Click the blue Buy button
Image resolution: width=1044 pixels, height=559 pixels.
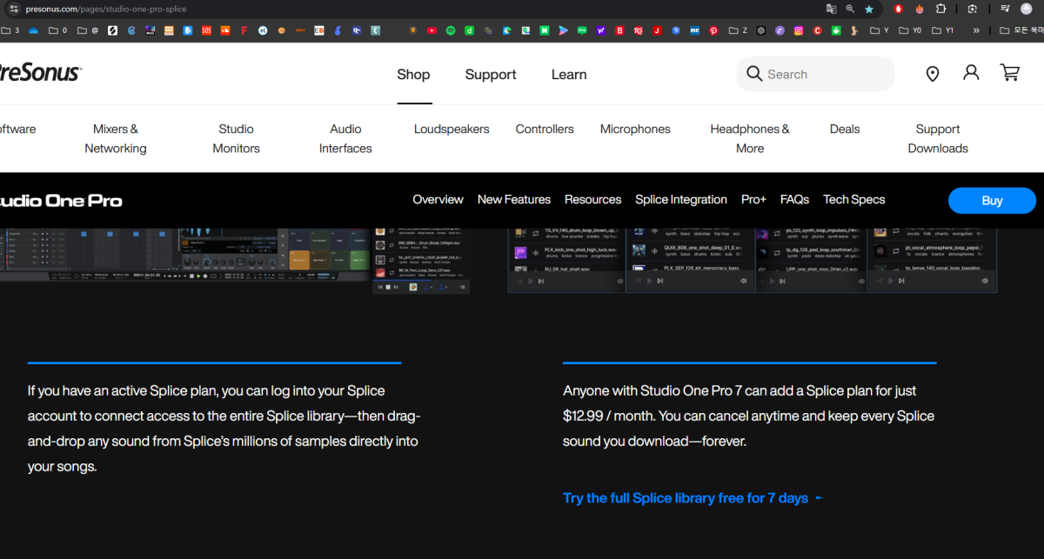click(x=992, y=201)
